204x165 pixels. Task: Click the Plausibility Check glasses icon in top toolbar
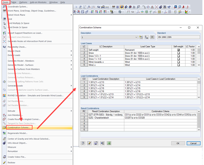(x=99, y=7)
